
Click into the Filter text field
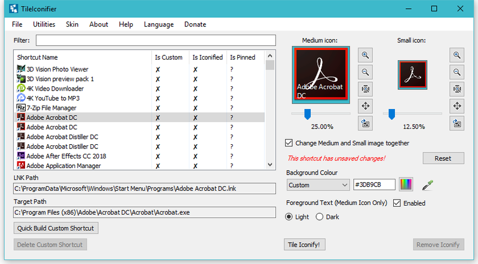click(x=156, y=40)
